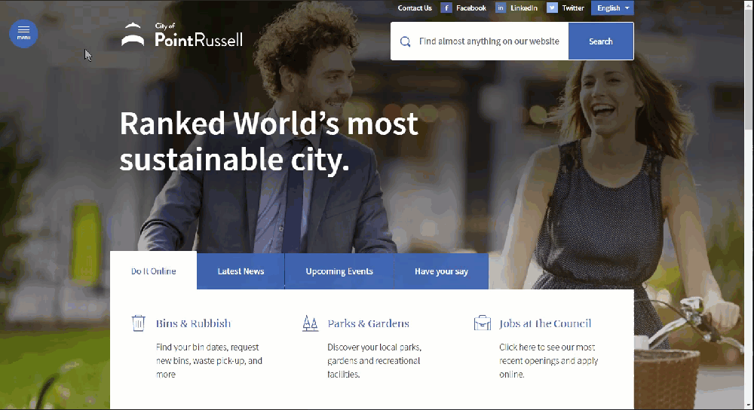The height and width of the screenshot is (410, 754).
Task: Click the City of Point Russell logo
Action: coord(182,35)
